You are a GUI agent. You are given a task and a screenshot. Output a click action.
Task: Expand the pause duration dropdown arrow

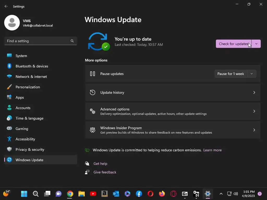tap(252, 74)
